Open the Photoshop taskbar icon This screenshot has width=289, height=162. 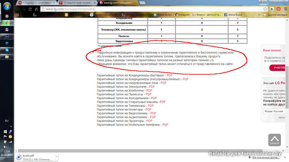[7, 36]
